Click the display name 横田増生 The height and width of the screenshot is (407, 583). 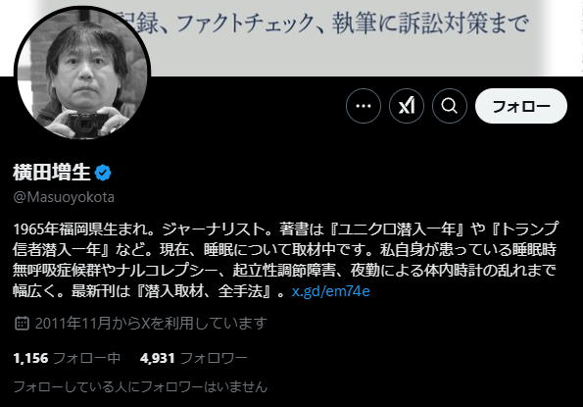[52, 173]
